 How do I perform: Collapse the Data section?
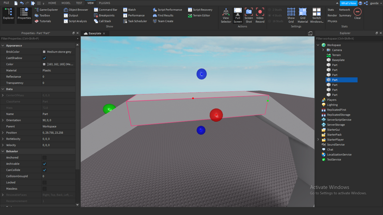point(3,89)
